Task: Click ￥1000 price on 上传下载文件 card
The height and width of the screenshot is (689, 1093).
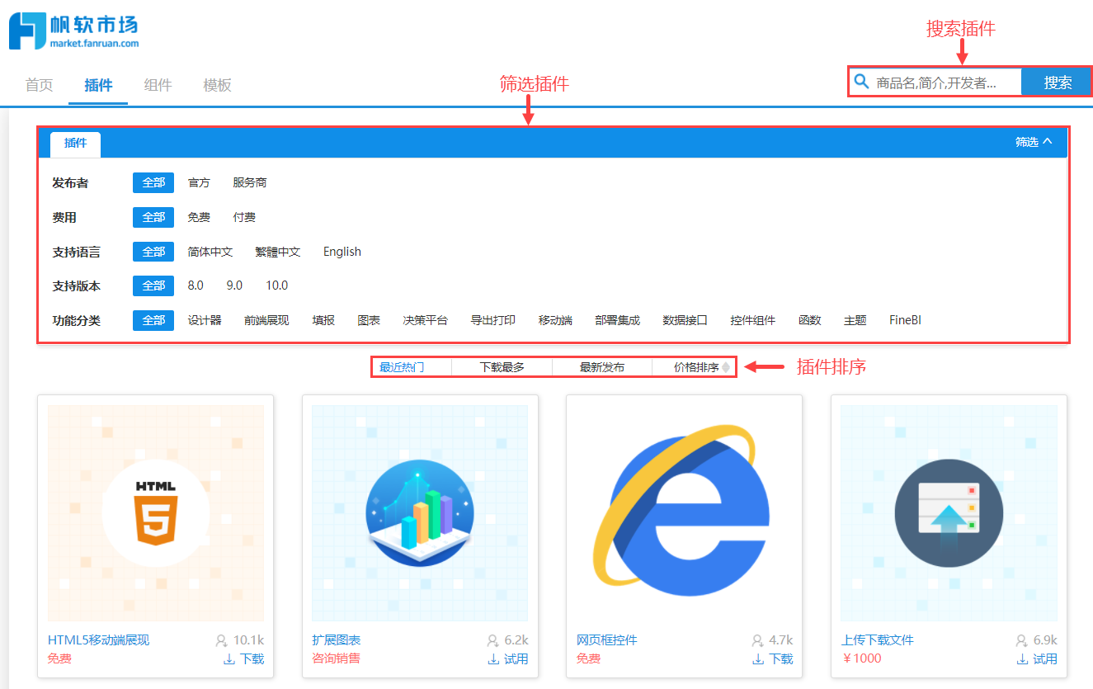Action: (862, 658)
